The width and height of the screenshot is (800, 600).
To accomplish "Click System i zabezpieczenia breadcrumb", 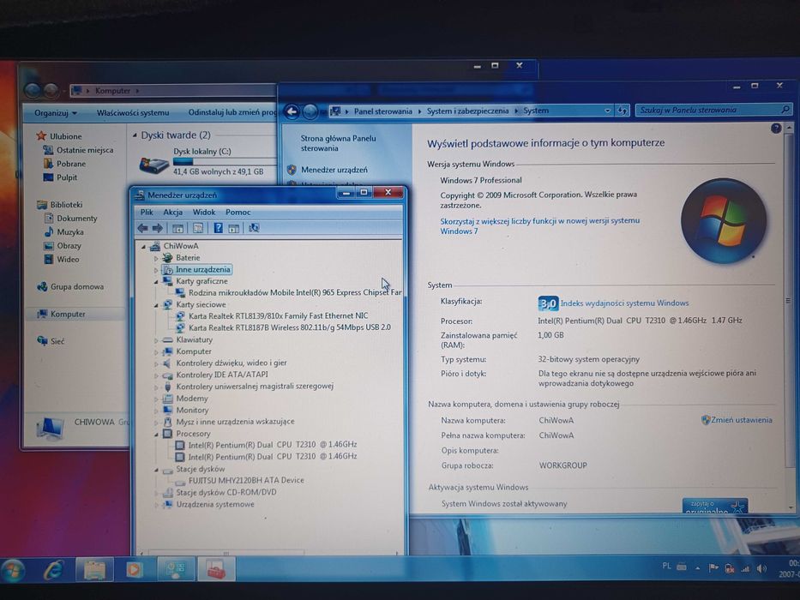I will pos(467,111).
